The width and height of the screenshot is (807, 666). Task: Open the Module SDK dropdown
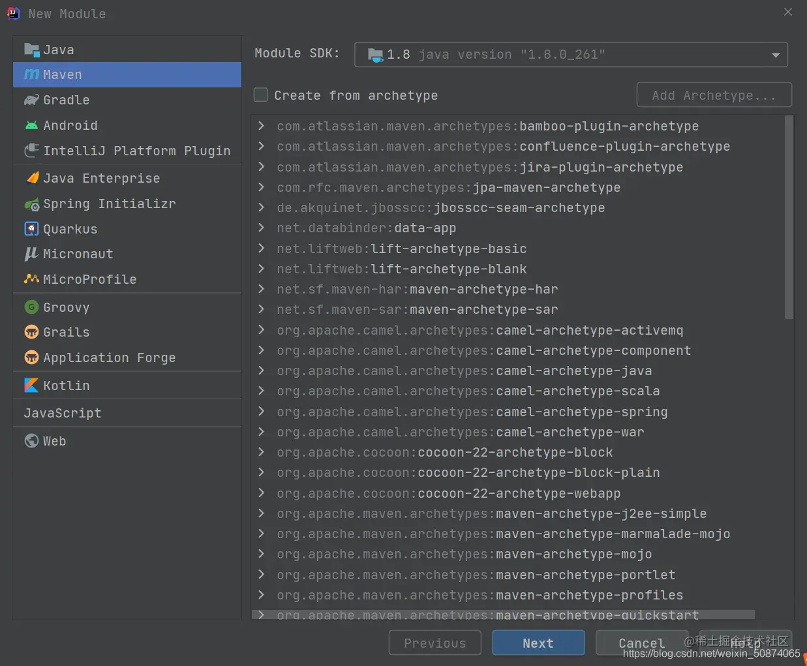tap(571, 55)
